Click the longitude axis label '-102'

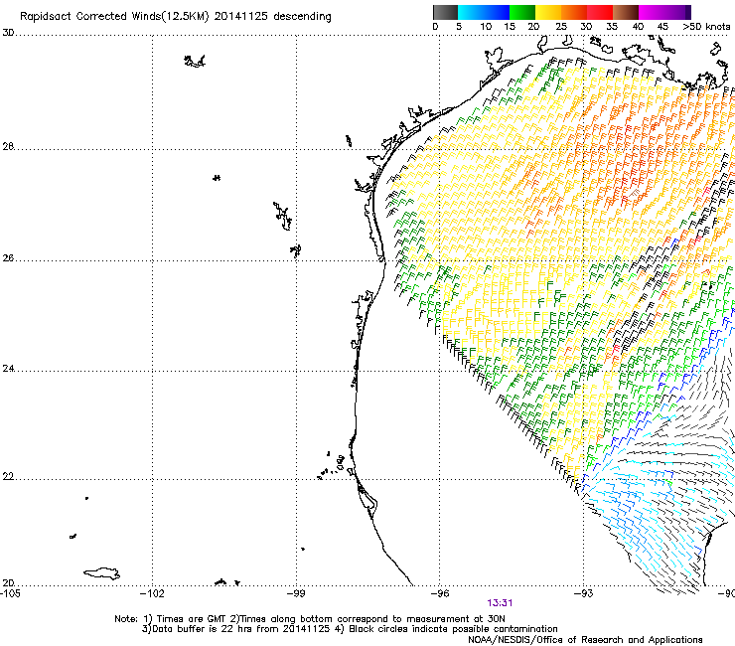(x=153, y=593)
